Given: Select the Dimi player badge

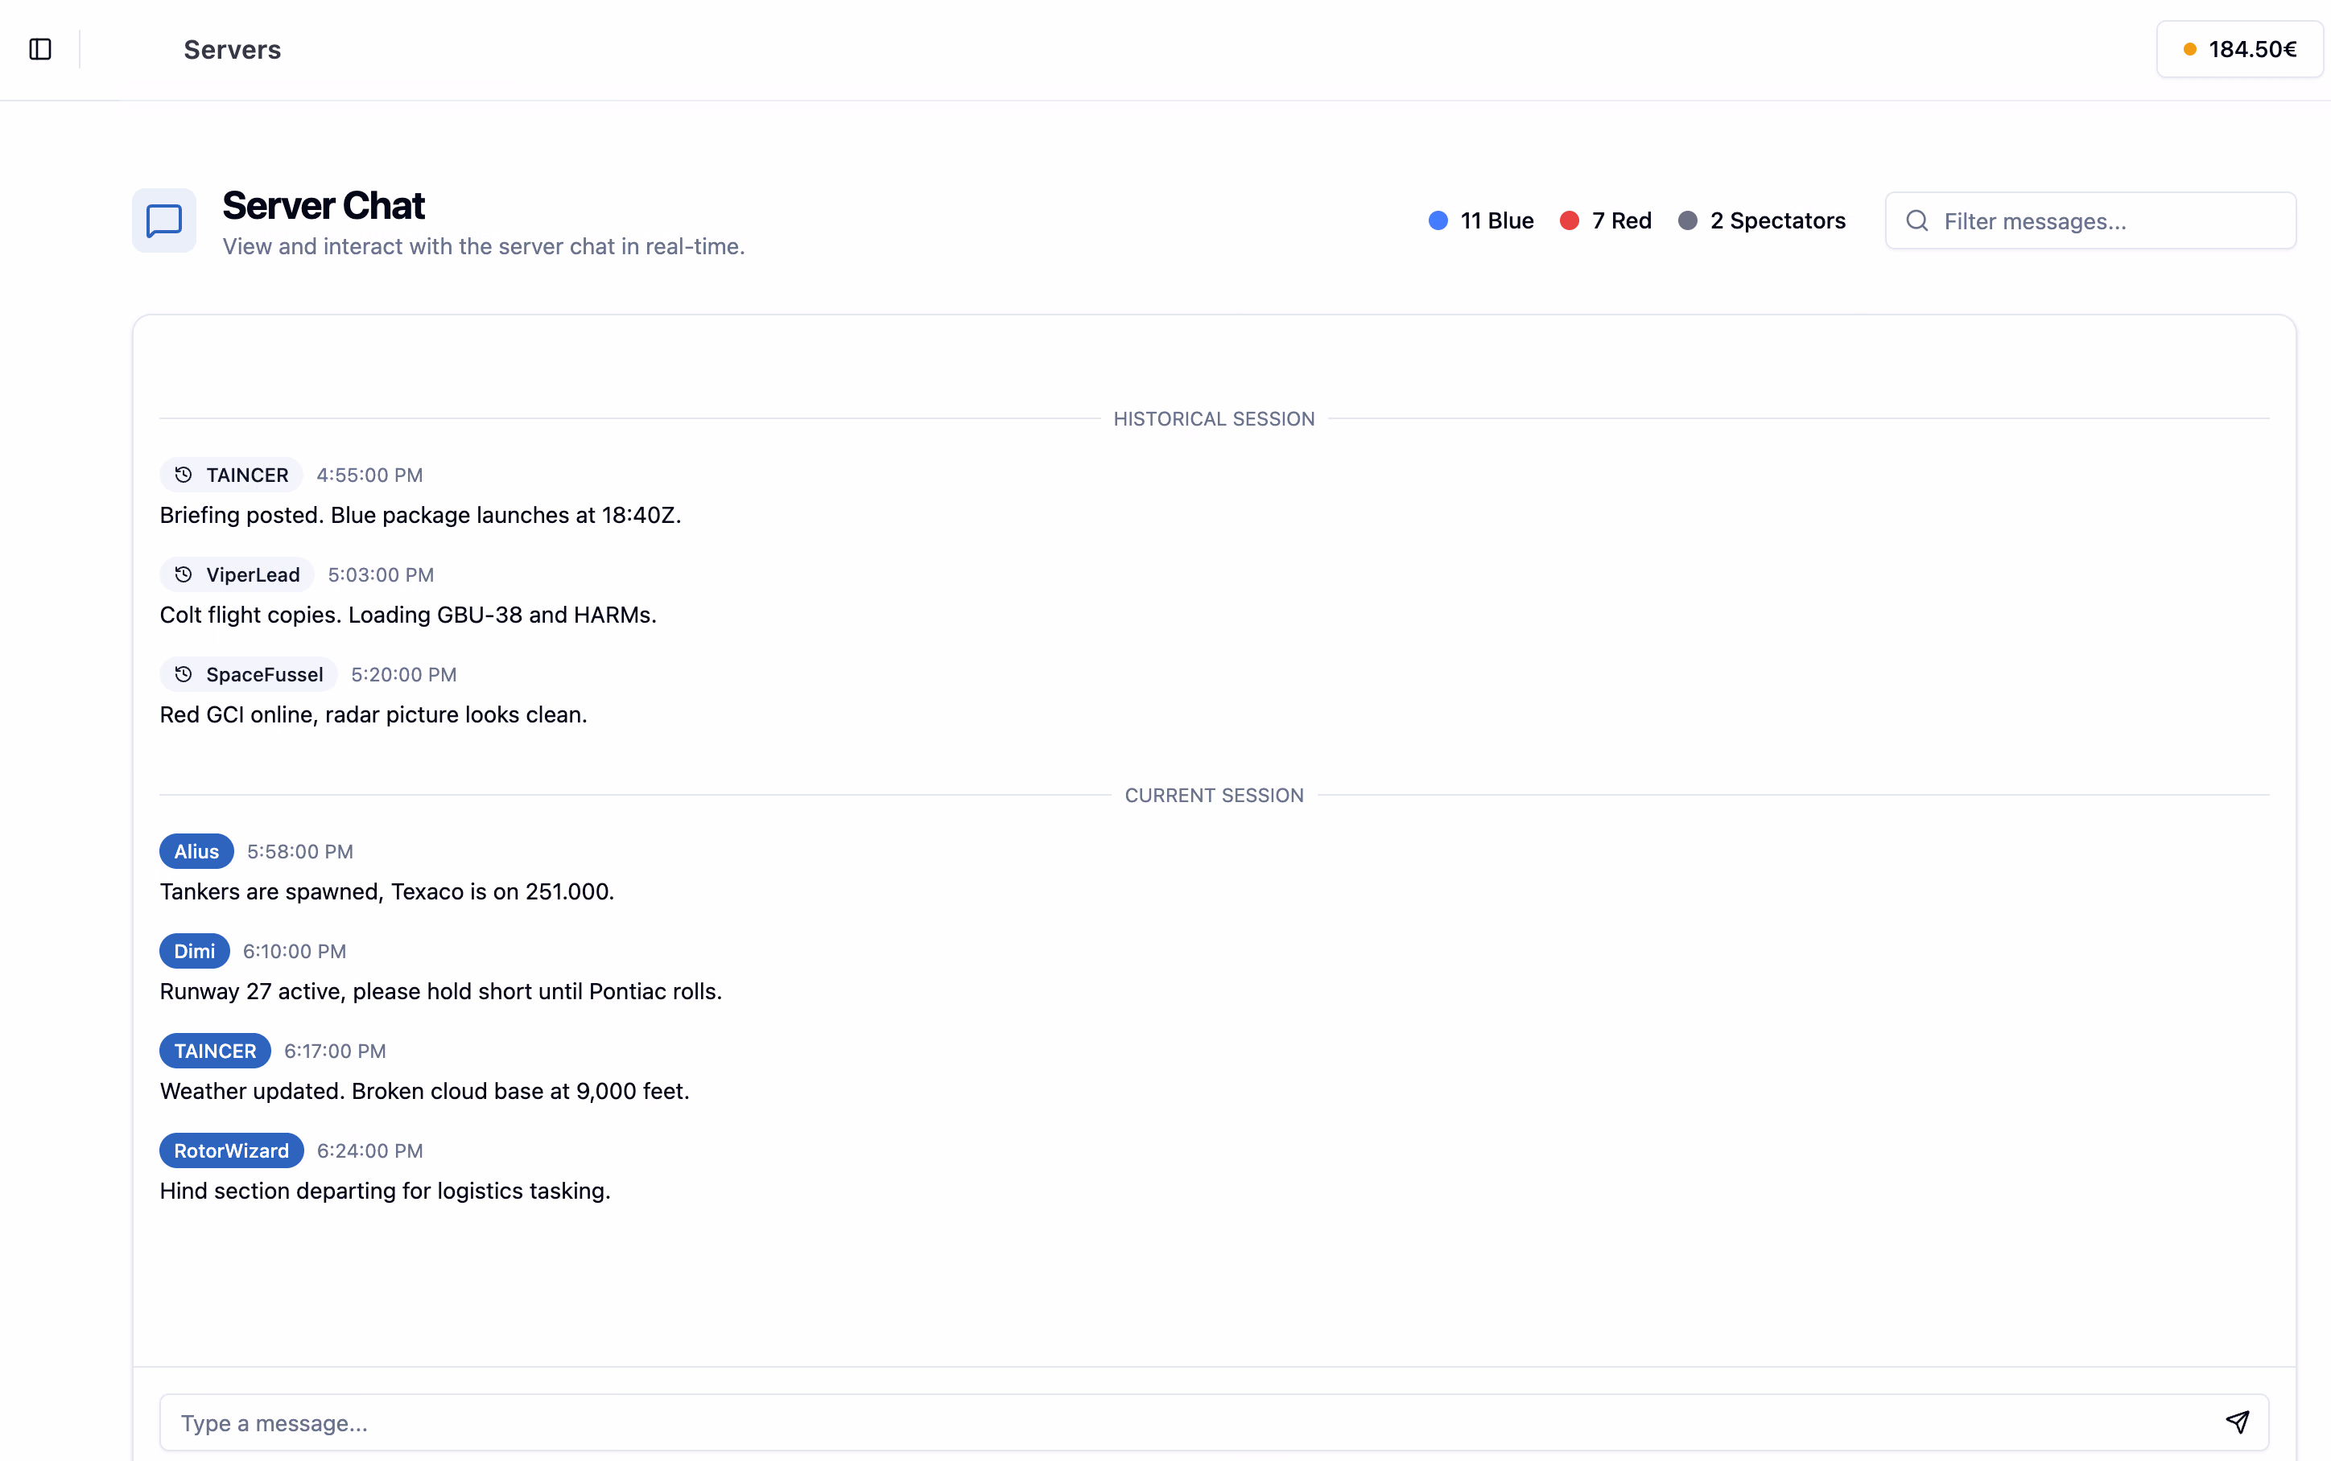Looking at the screenshot, I should click(x=194, y=951).
